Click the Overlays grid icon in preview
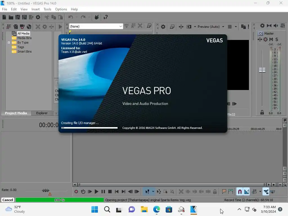This screenshot has width=288, height=216. tap(230, 27)
